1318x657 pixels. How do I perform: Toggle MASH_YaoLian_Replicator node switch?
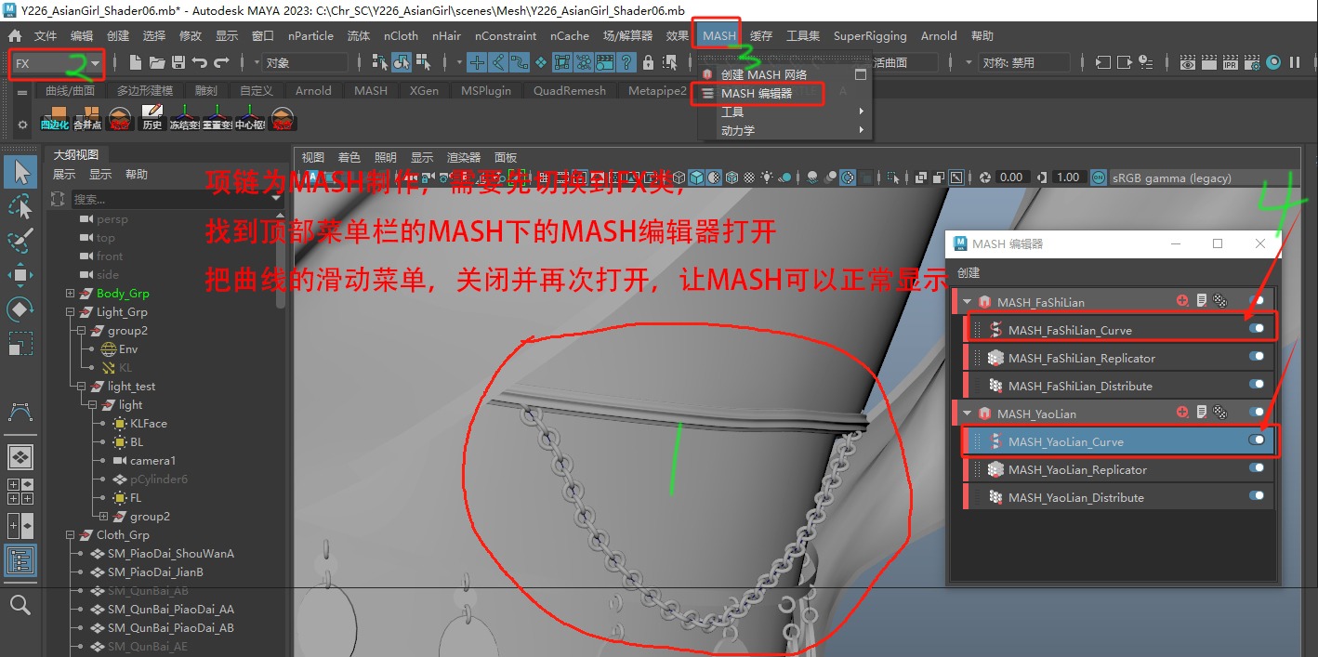click(x=1257, y=468)
